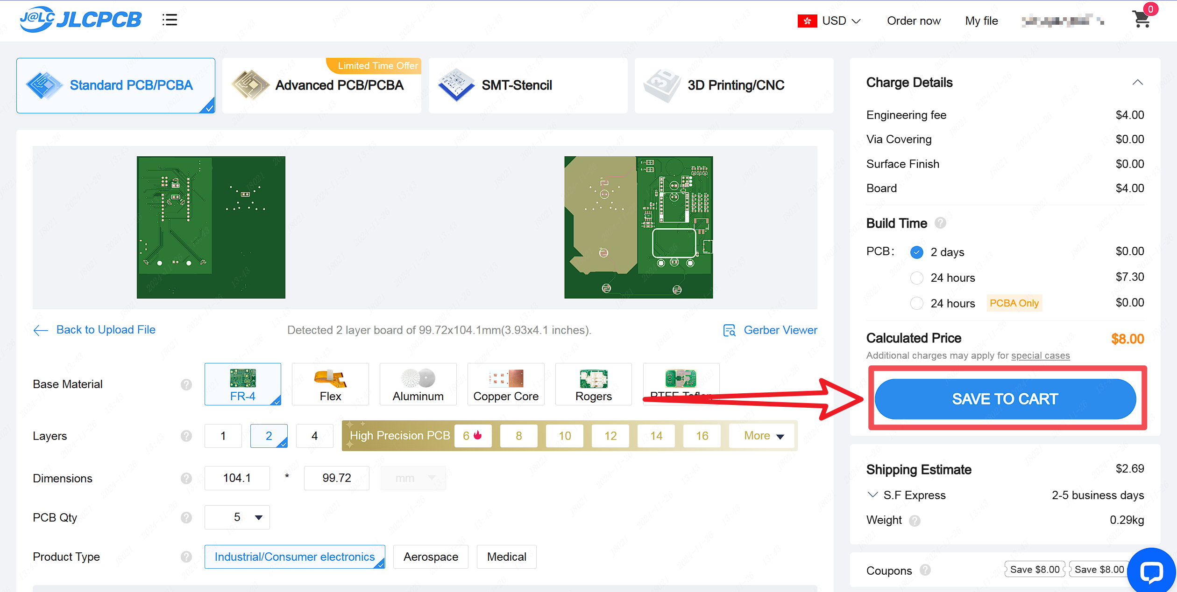The image size is (1177, 592).
Task: Click the Gerber Viewer icon
Action: [x=729, y=330]
